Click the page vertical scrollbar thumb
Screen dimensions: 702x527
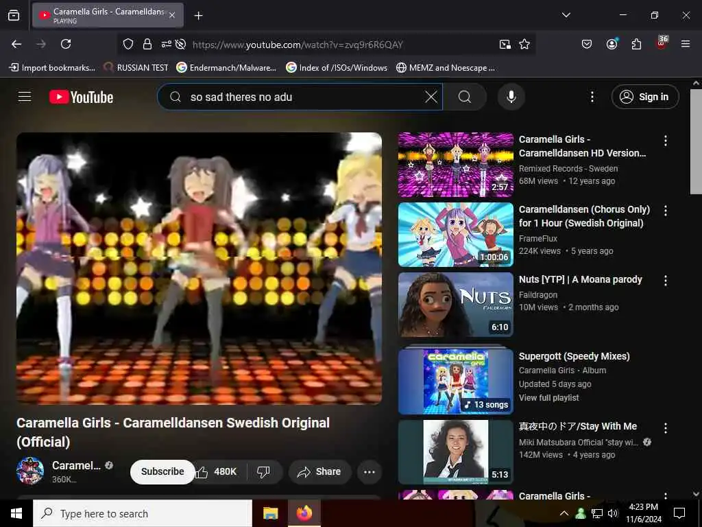[x=696, y=141]
